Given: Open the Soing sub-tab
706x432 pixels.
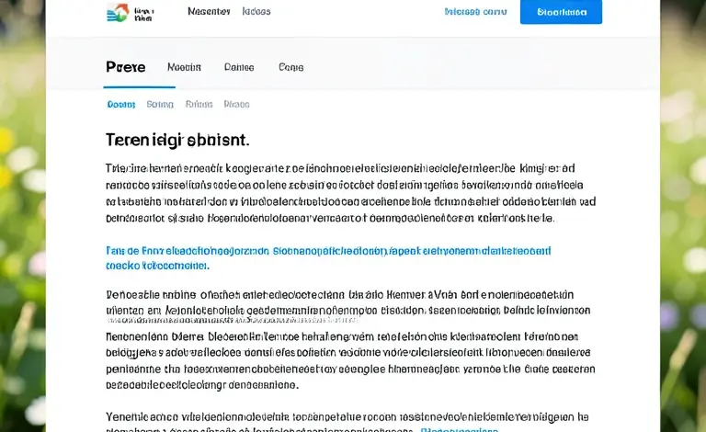Looking at the screenshot, I should 160,105.
